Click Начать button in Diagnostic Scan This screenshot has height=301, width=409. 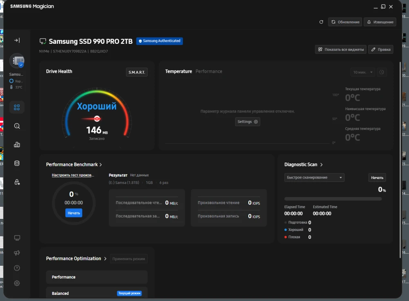[x=377, y=177]
